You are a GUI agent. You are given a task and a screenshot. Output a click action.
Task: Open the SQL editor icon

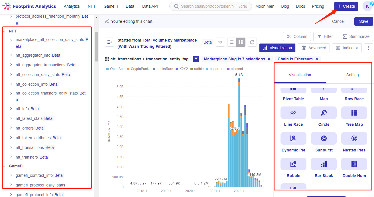(x=220, y=42)
